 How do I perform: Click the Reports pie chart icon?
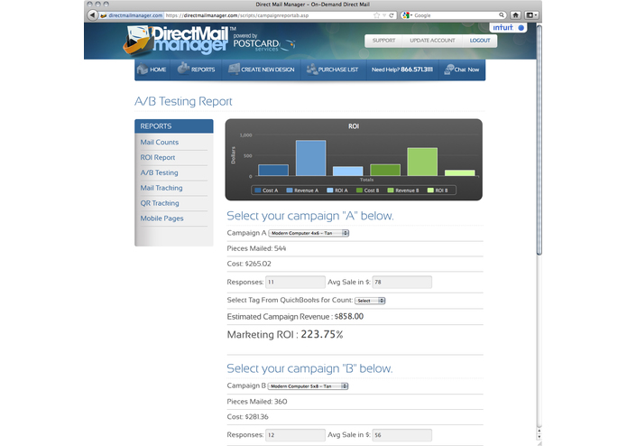183,69
